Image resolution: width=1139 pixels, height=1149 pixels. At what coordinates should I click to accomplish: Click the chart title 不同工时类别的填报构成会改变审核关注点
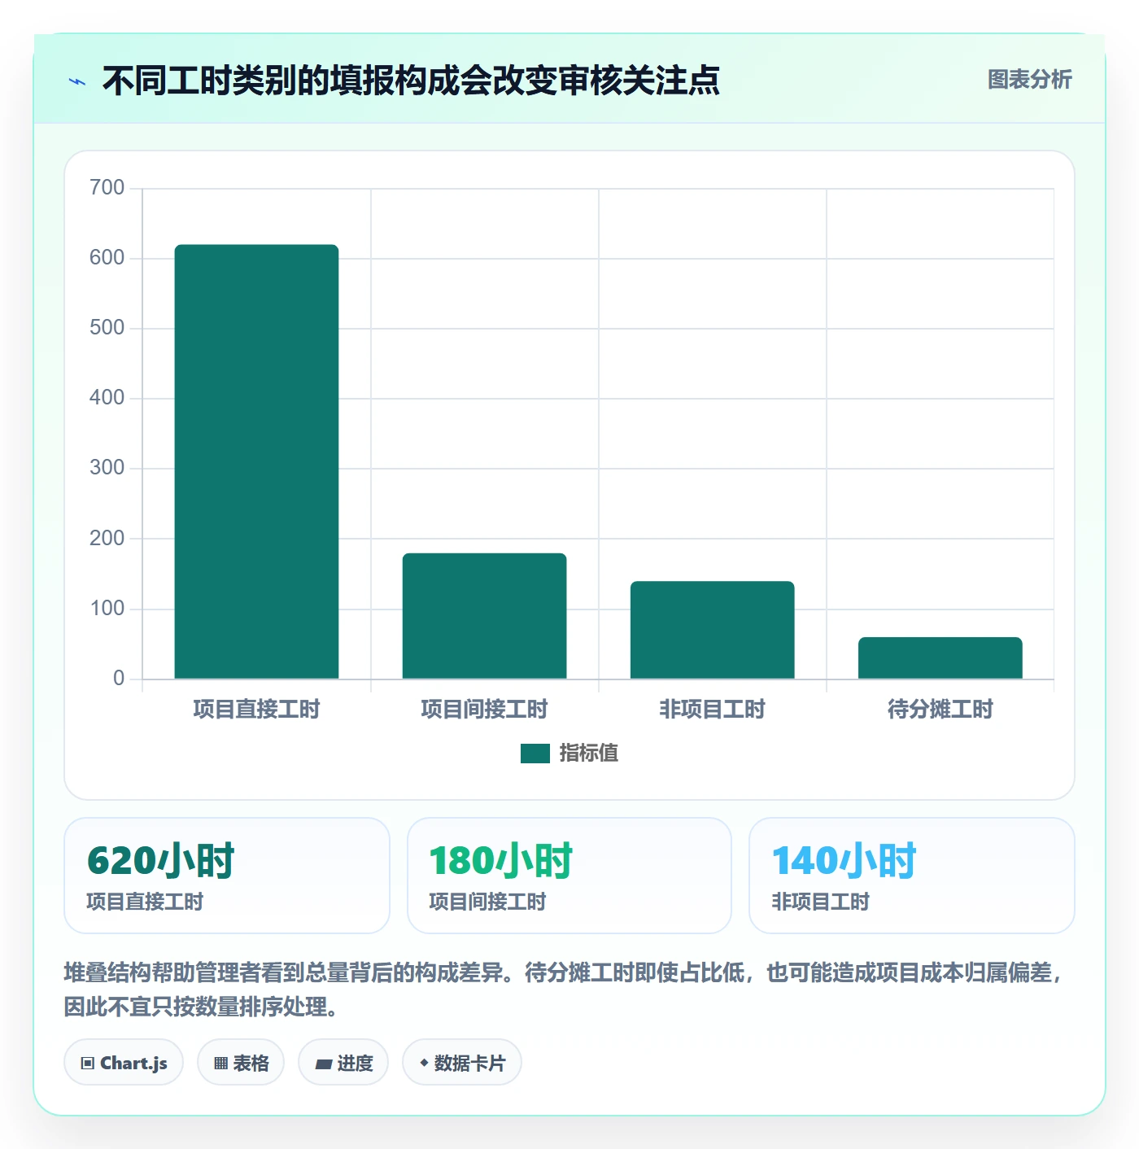click(411, 81)
